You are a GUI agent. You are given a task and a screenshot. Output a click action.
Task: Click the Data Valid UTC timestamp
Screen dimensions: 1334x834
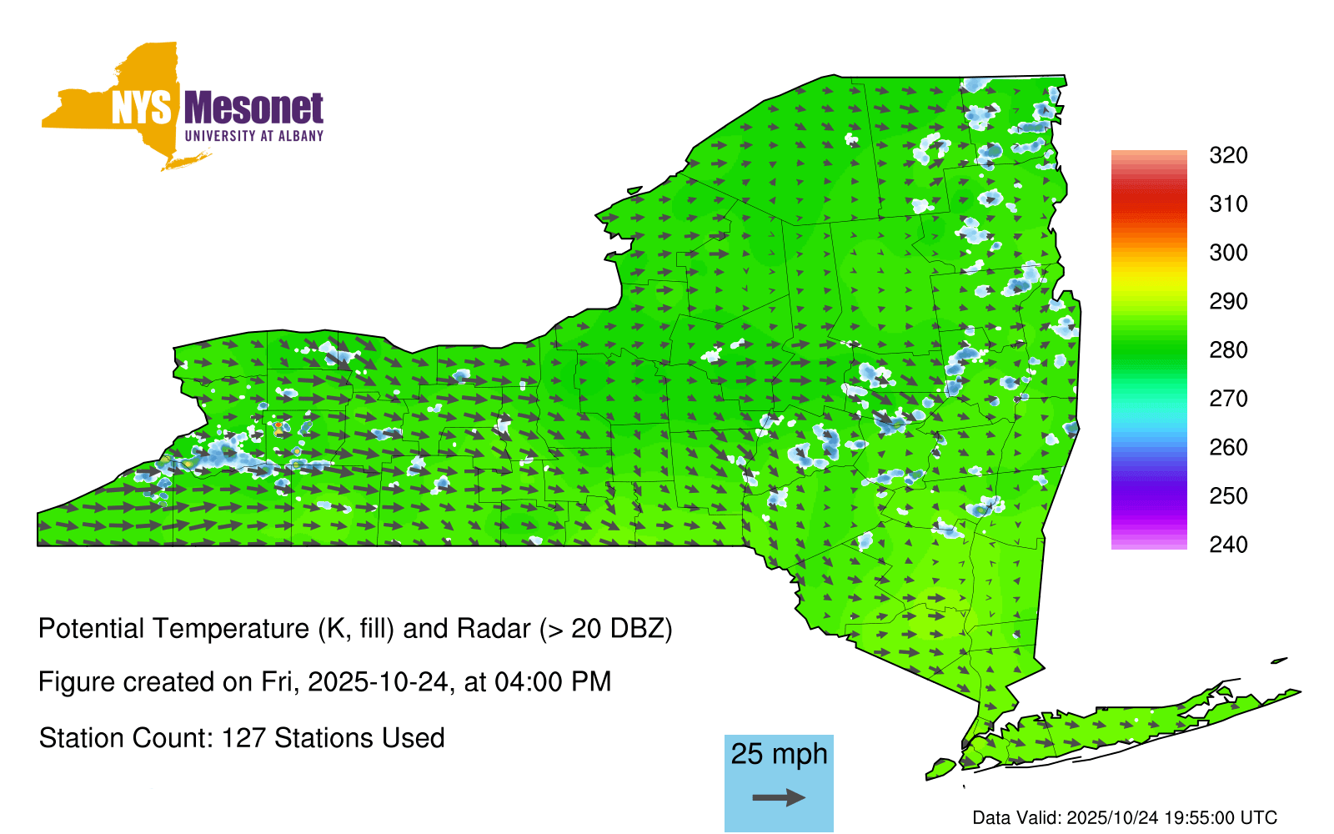(x=1125, y=817)
